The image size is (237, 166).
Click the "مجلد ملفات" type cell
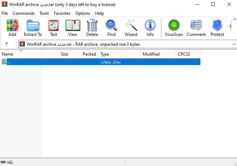(111, 62)
